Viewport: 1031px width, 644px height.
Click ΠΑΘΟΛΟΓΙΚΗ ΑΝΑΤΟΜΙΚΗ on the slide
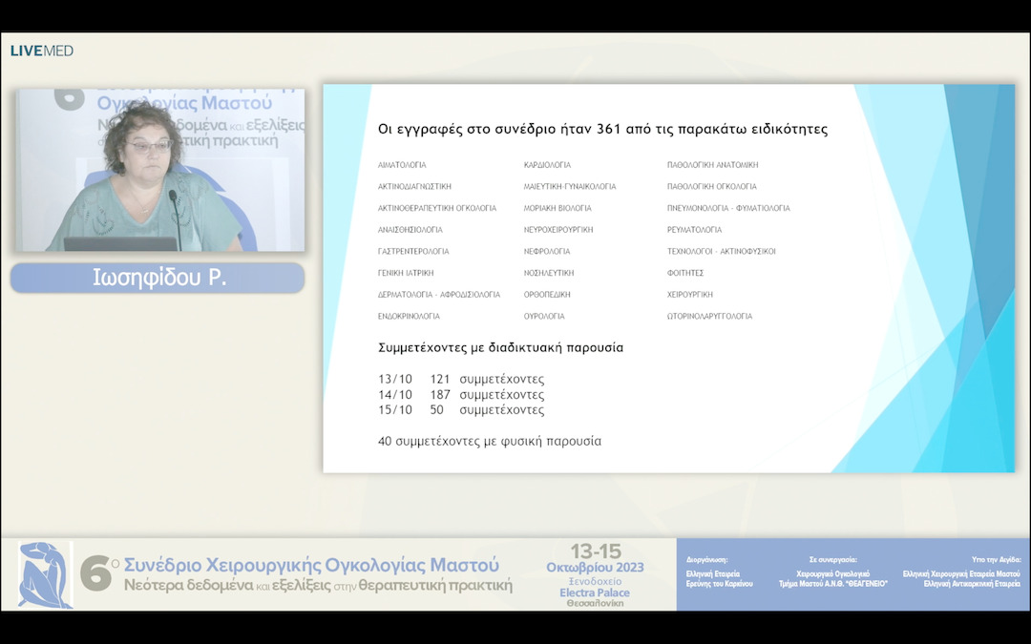(x=712, y=165)
